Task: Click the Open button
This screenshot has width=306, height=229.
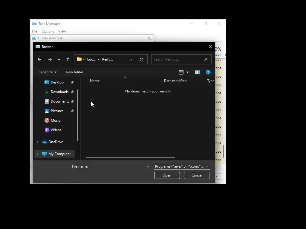Action: (167, 175)
